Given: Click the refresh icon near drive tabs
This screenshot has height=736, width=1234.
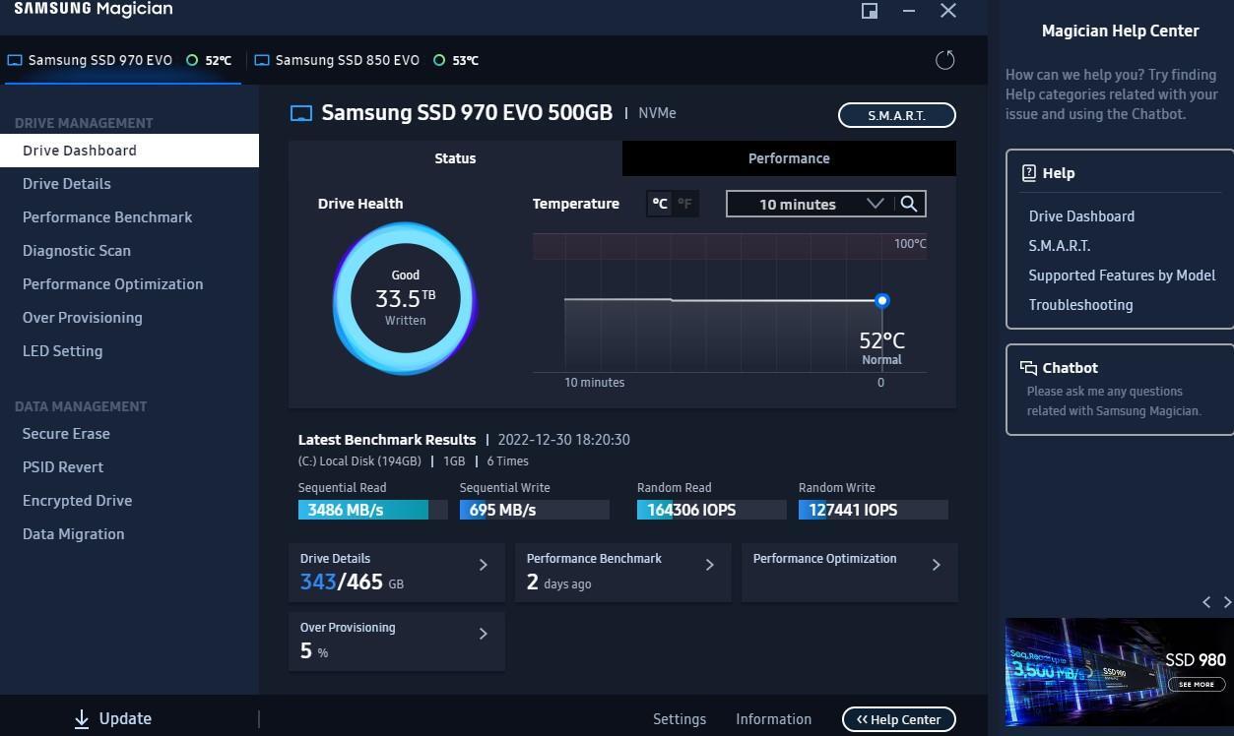Looking at the screenshot, I should pyautogui.click(x=944, y=60).
